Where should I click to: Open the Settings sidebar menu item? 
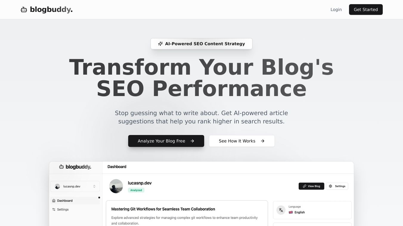[63, 209]
